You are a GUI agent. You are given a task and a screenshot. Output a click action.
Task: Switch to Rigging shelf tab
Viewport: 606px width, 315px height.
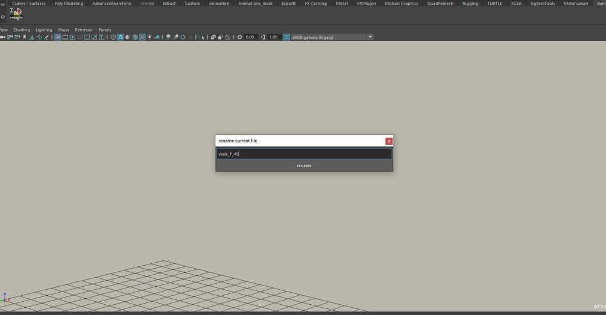coord(470,4)
